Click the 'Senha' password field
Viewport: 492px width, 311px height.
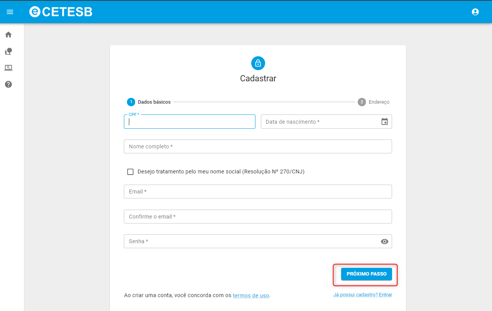click(x=251, y=242)
